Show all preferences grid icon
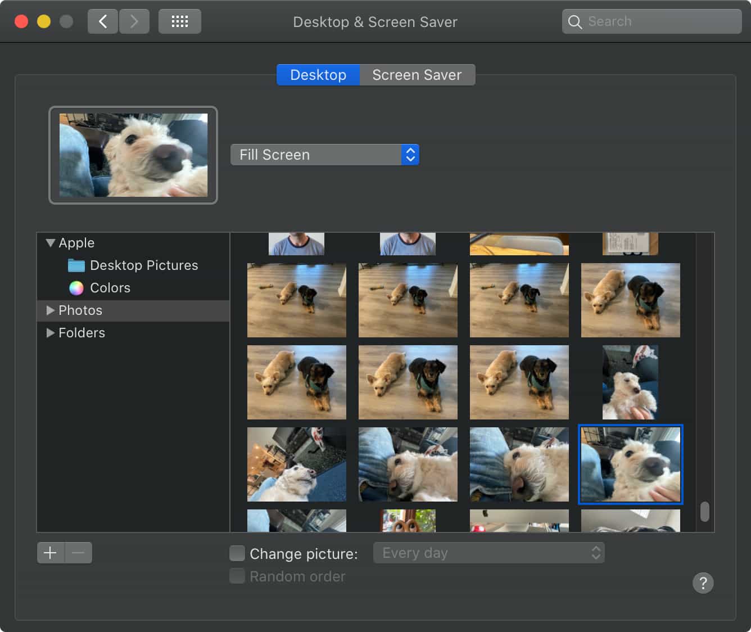The height and width of the screenshot is (632, 751). (x=179, y=22)
